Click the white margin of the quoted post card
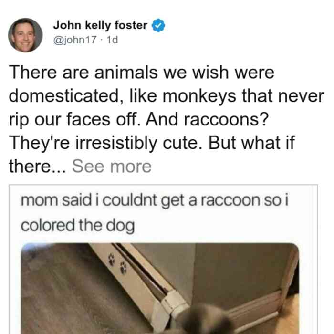Viewport: 334px width, 334px height. coord(15,277)
